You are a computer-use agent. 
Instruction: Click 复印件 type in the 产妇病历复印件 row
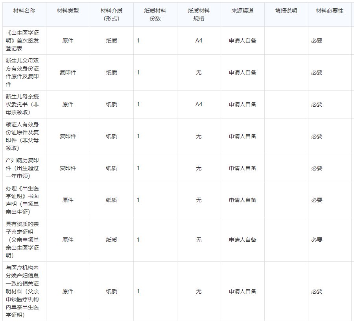point(68,168)
